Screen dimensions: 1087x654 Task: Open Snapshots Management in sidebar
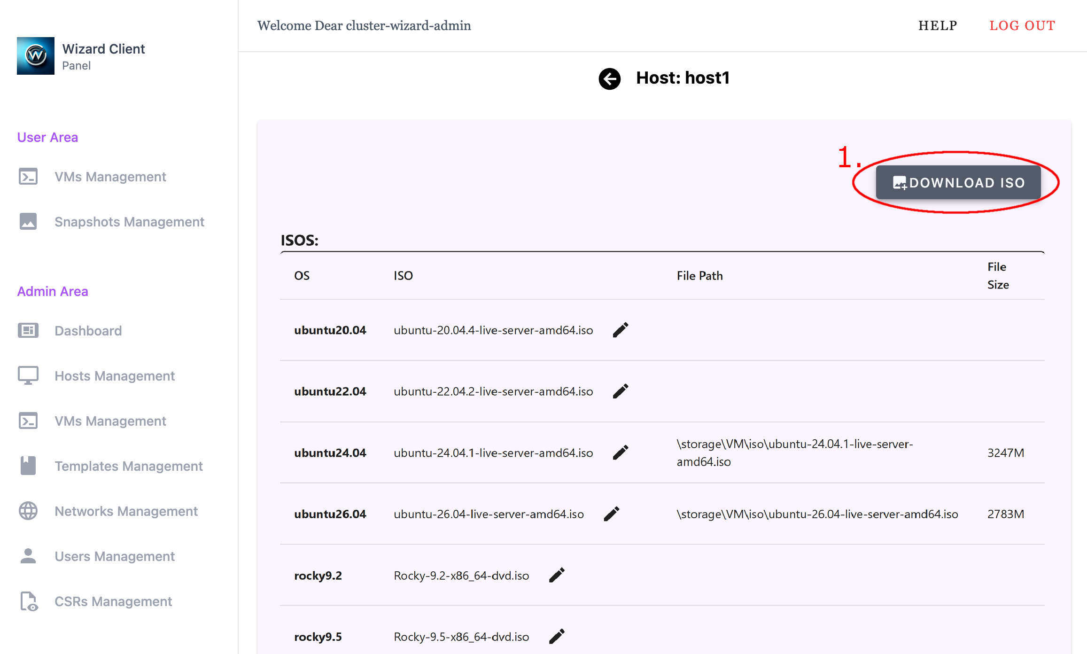pyautogui.click(x=129, y=222)
